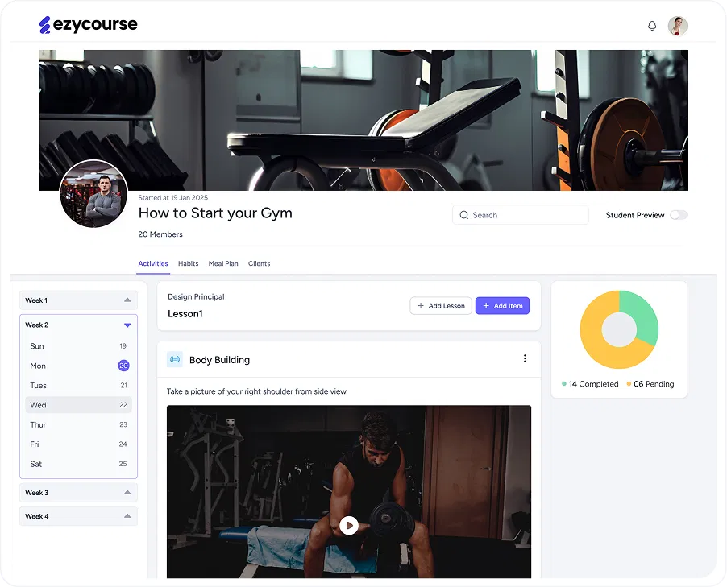Open the user profile avatar menu

pos(677,26)
